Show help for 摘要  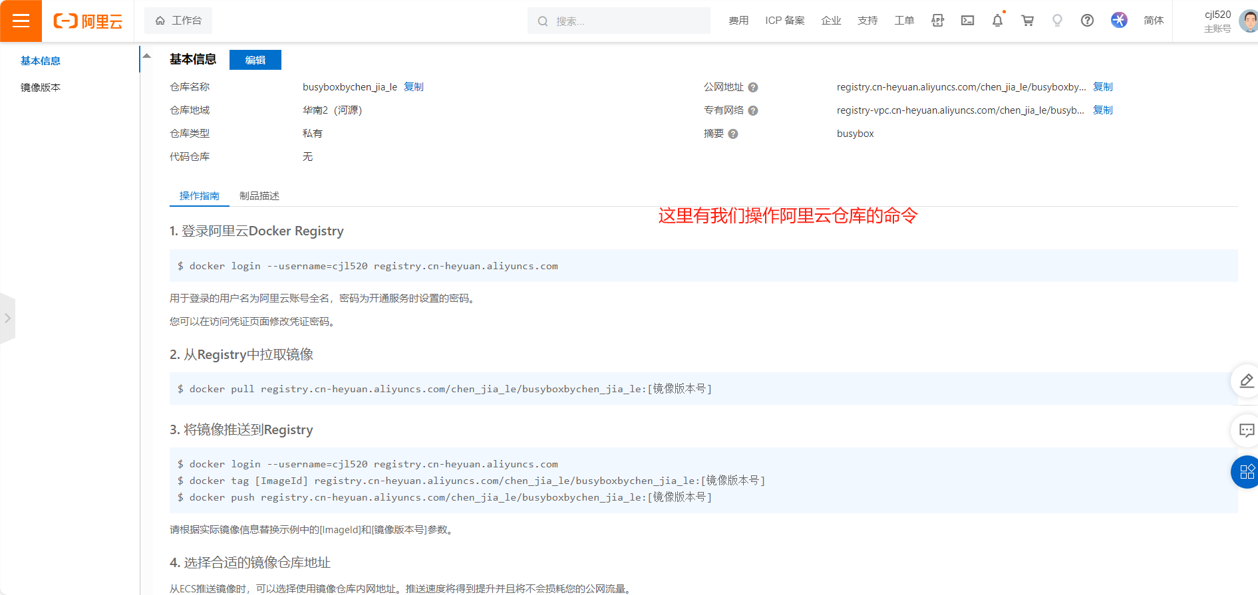pos(733,134)
